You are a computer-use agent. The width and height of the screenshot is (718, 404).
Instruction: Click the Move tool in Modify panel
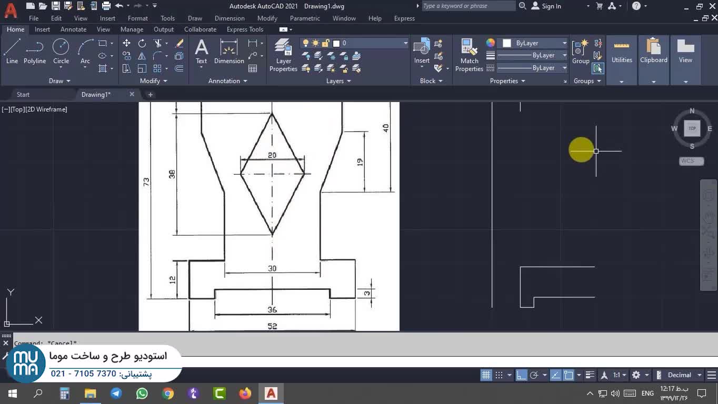tap(126, 43)
